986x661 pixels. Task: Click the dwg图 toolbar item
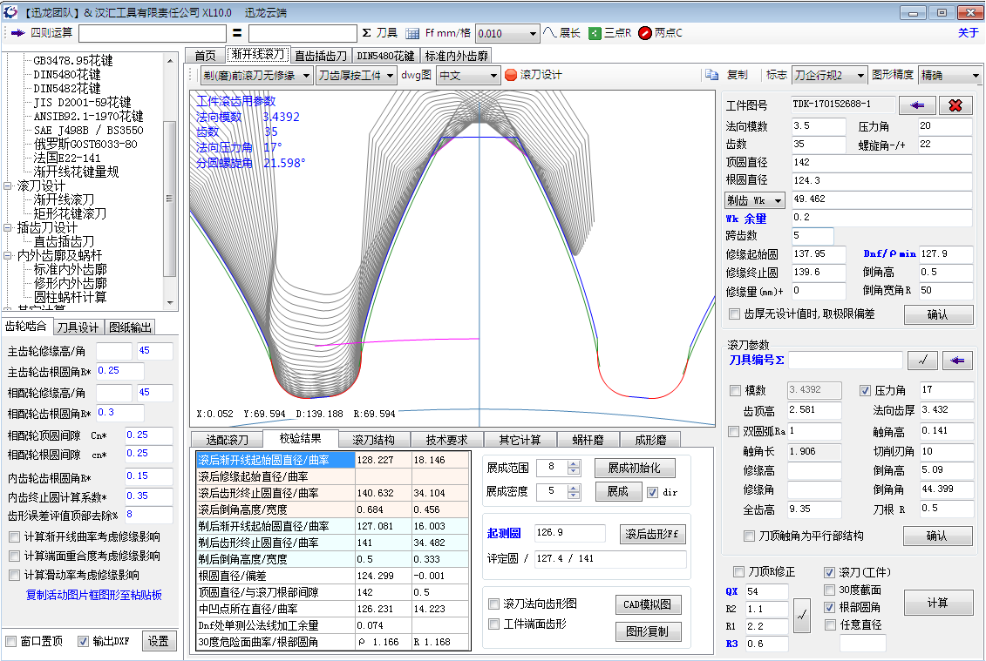tap(416, 76)
